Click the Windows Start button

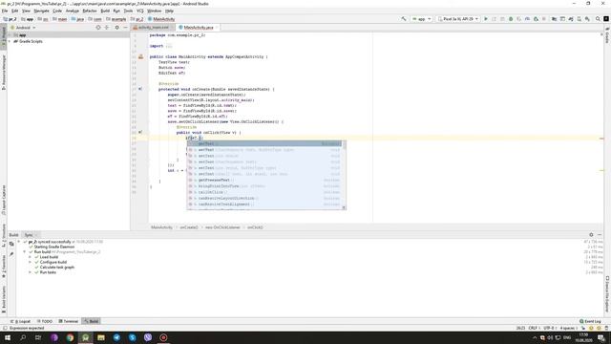click(8, 337)
